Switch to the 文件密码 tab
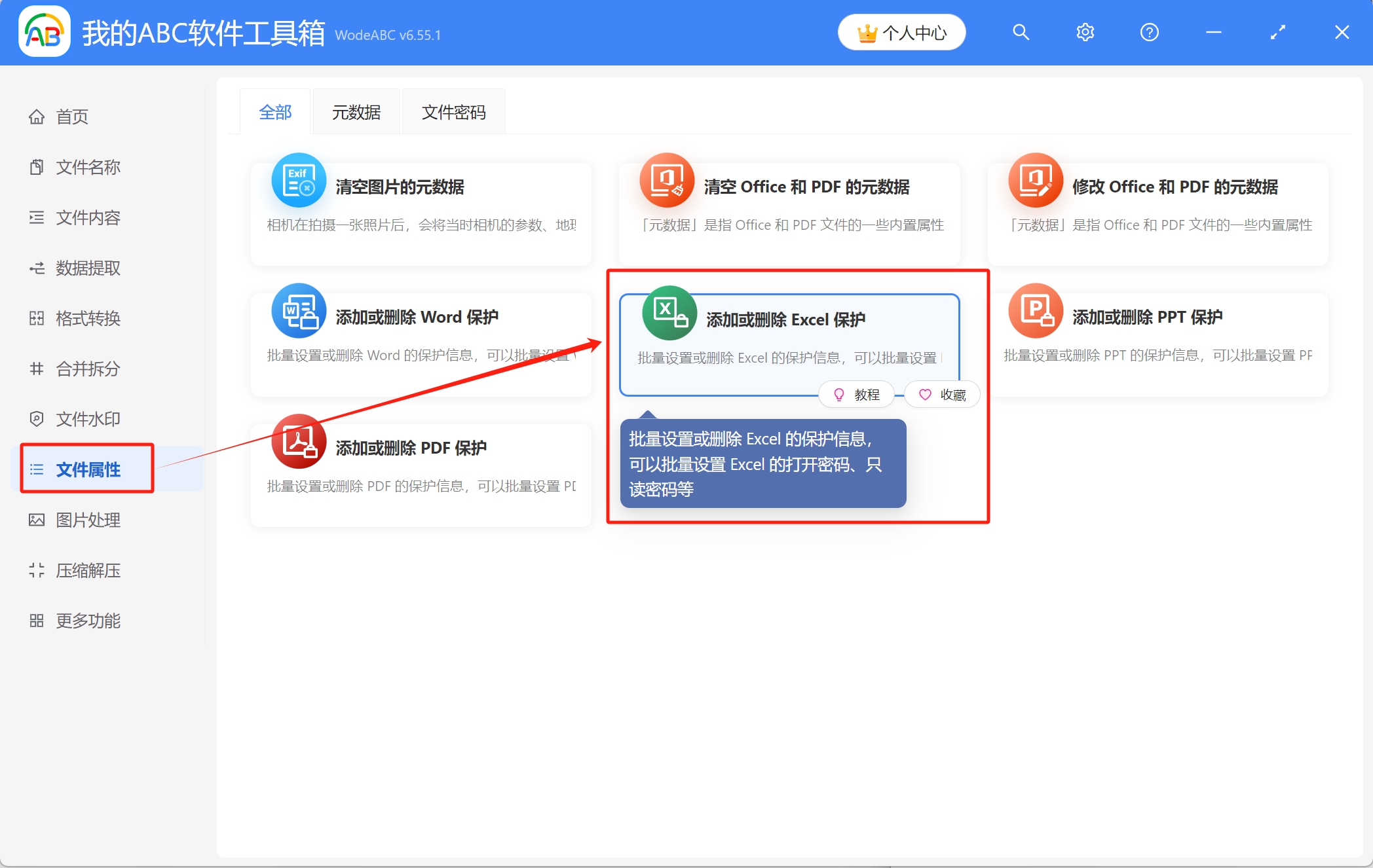 pyautogui.click(x=453, y=112)
